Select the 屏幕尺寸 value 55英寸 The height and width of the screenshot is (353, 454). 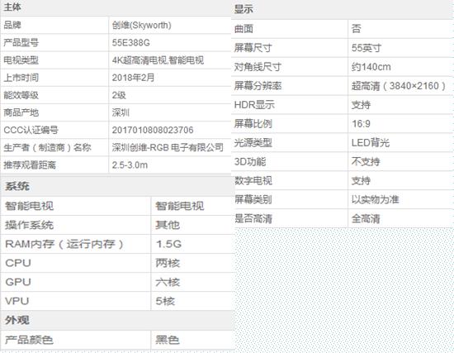coord(367,48)
